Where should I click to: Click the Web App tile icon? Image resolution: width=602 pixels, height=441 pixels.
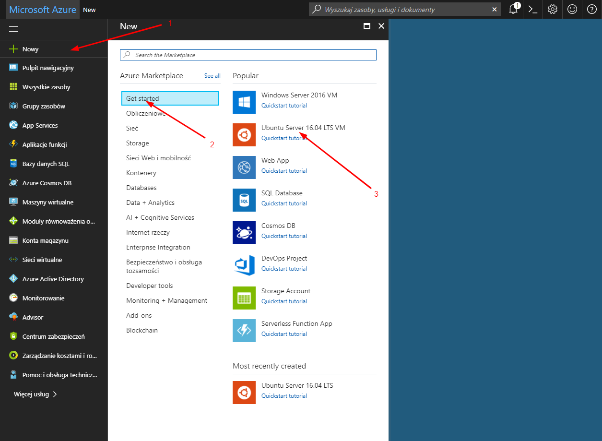point(244,167)
